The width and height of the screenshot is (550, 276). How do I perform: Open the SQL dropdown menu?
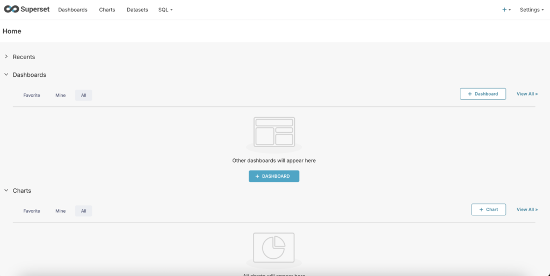pyautogui.click(x=165, y=10)
